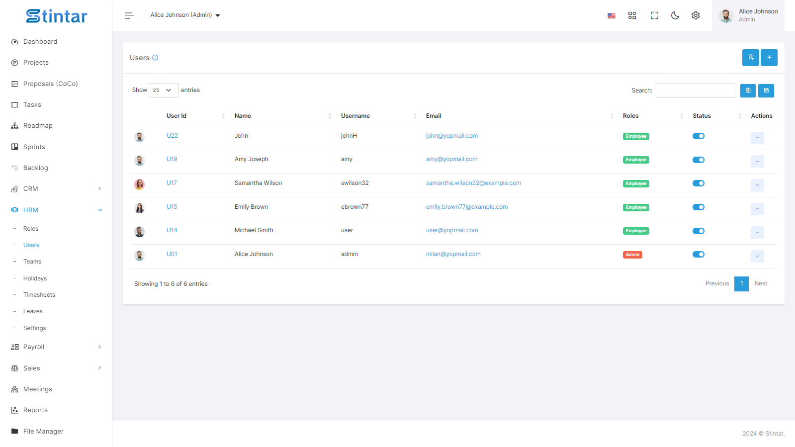Open Dashboard in sidebar

pyautogui.click(x=40, y=42)
